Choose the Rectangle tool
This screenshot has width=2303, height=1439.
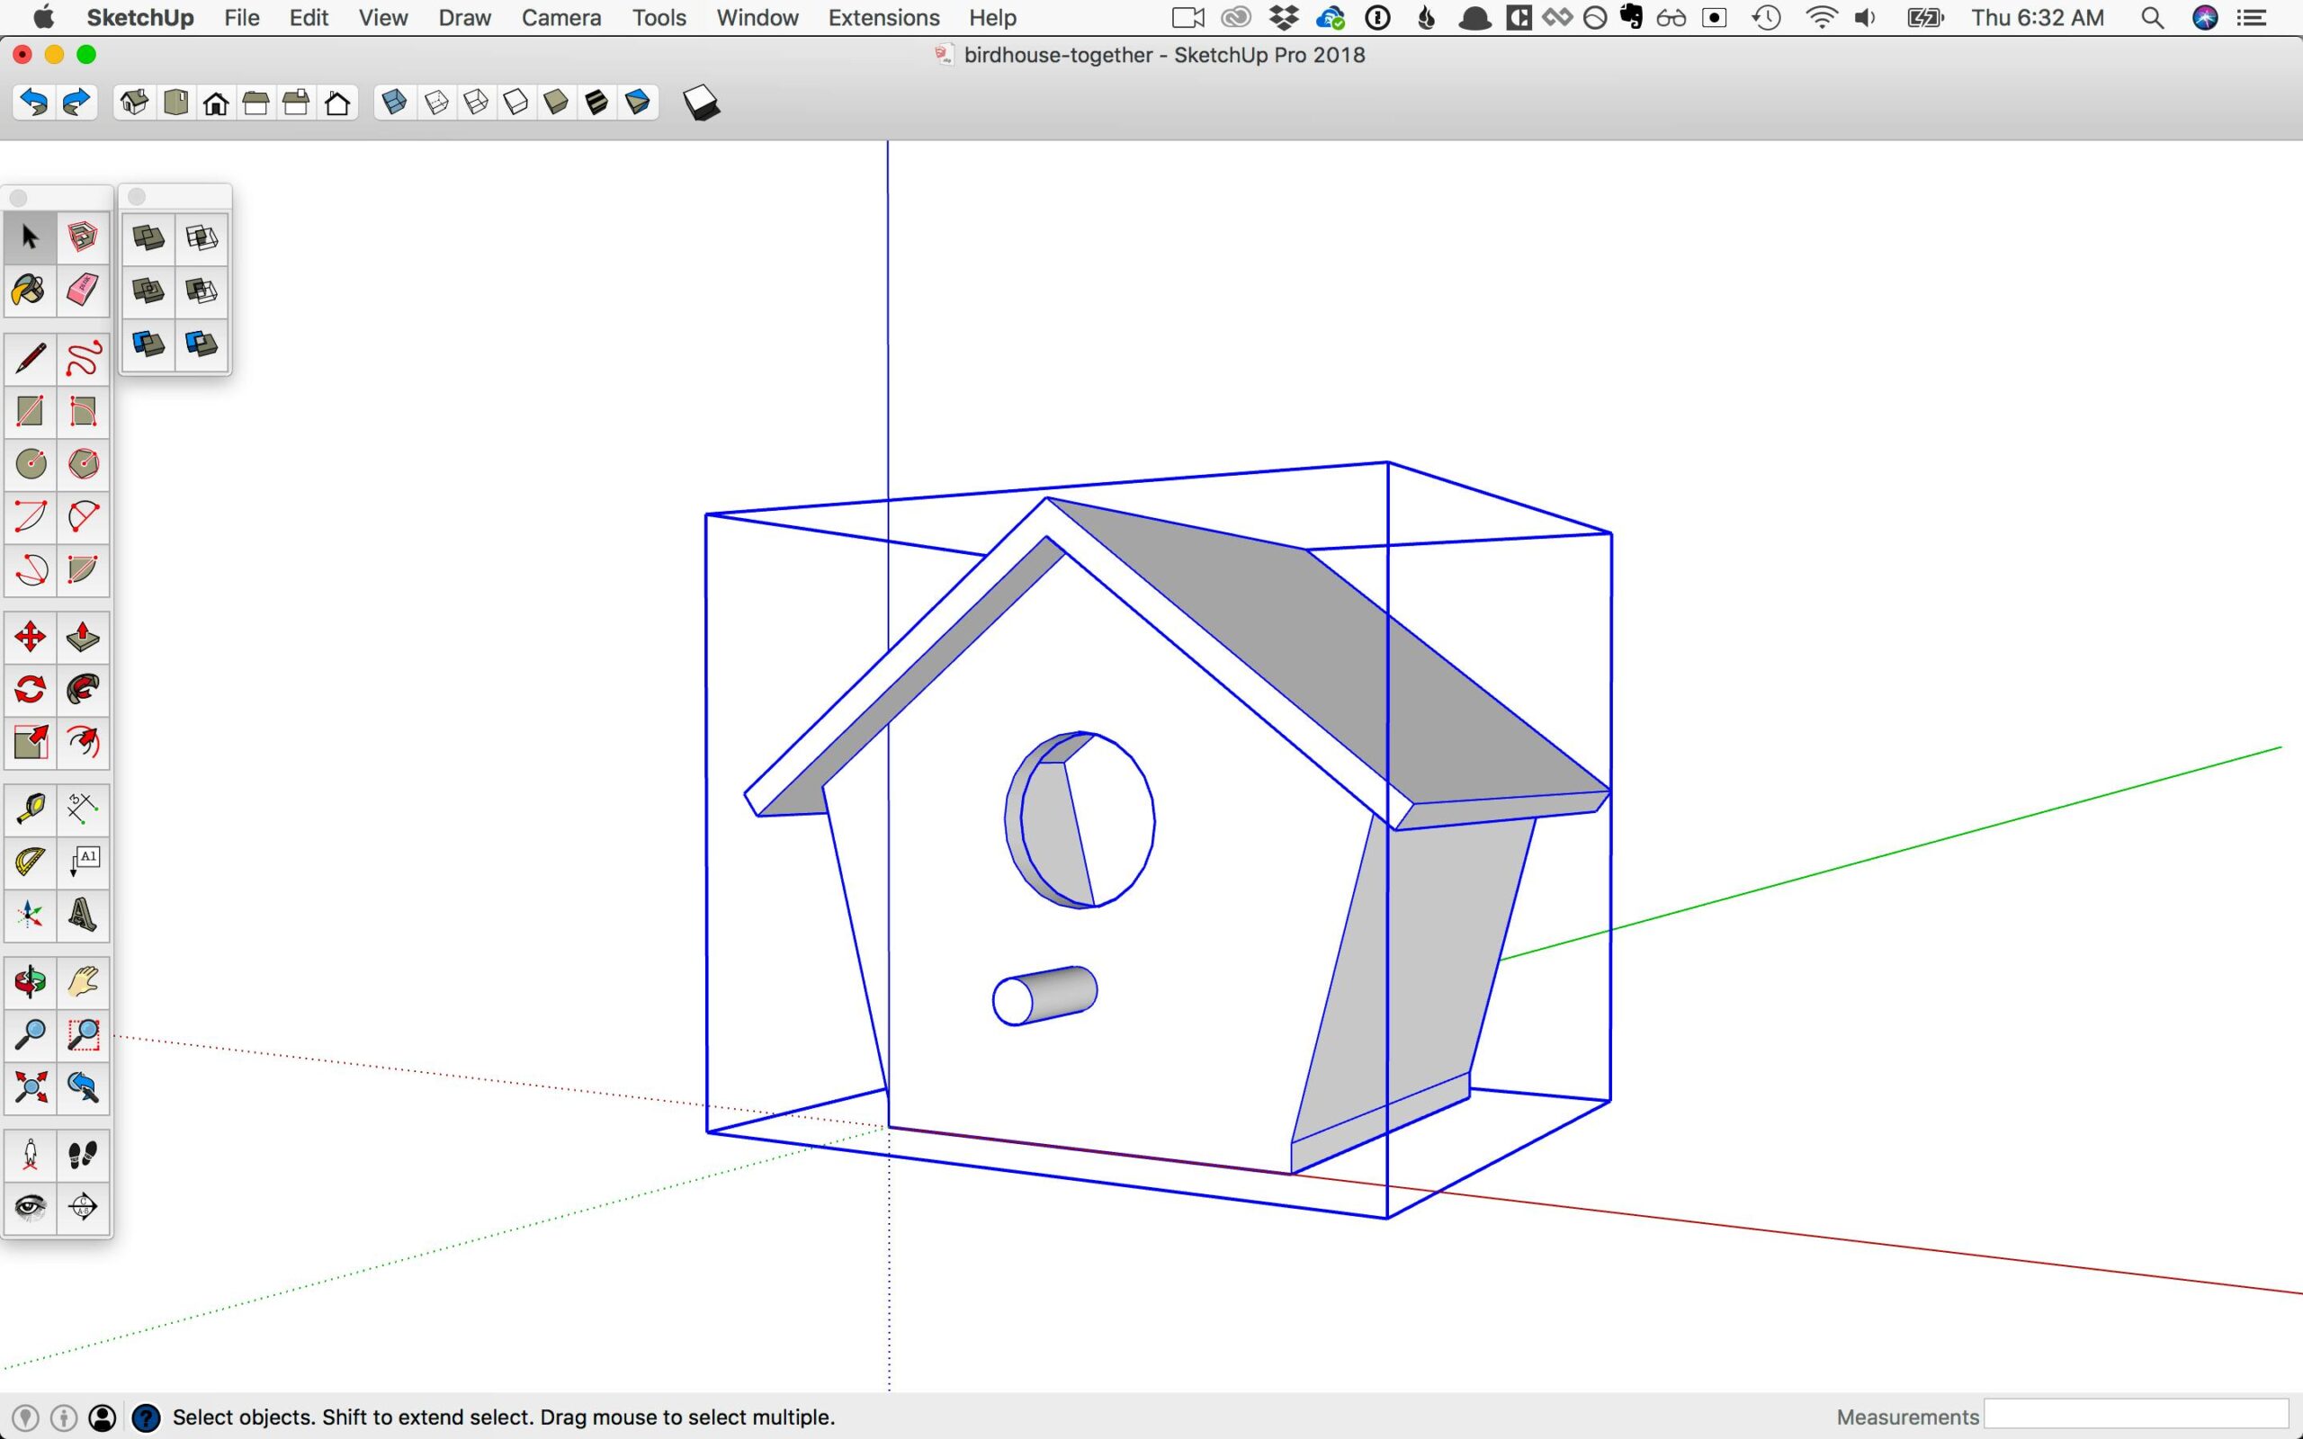30,411
